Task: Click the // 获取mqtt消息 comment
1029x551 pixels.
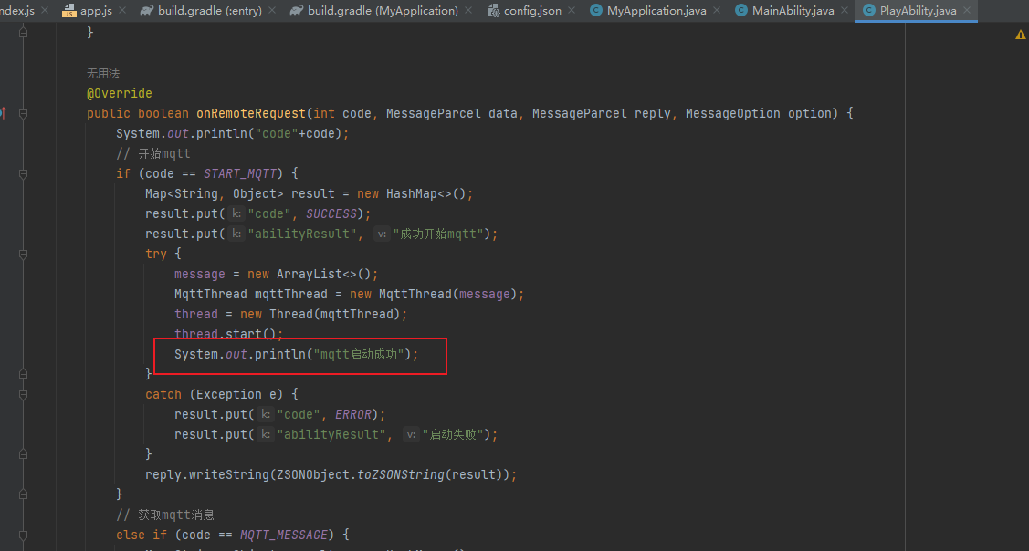Action: point(164,515)
